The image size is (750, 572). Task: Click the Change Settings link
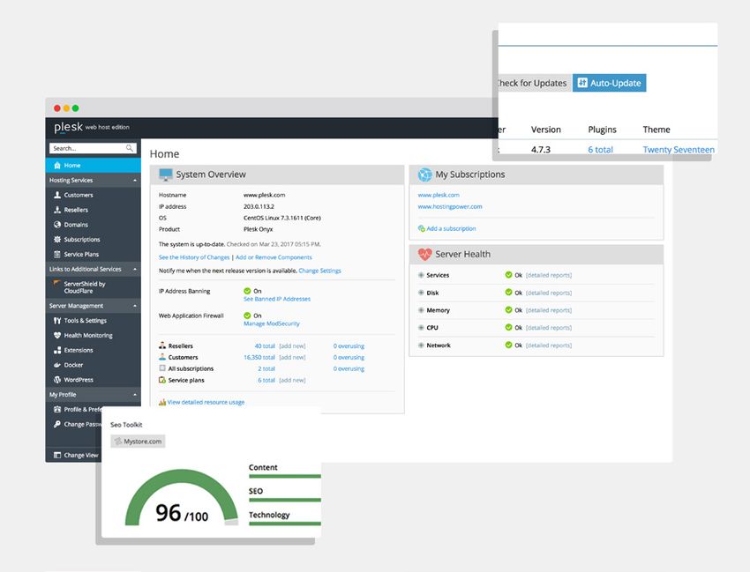point(320,271)
